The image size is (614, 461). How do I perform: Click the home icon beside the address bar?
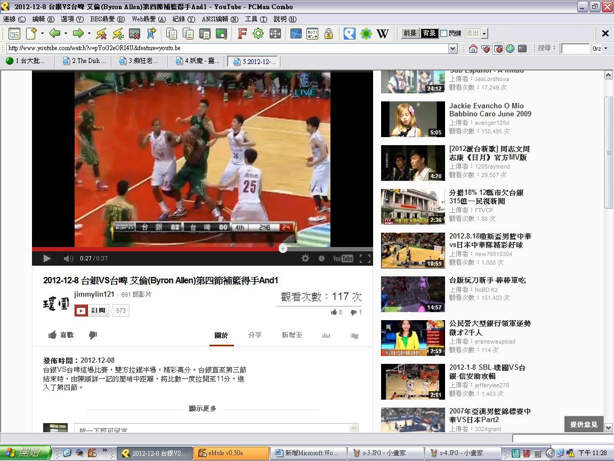coord(473,49)
